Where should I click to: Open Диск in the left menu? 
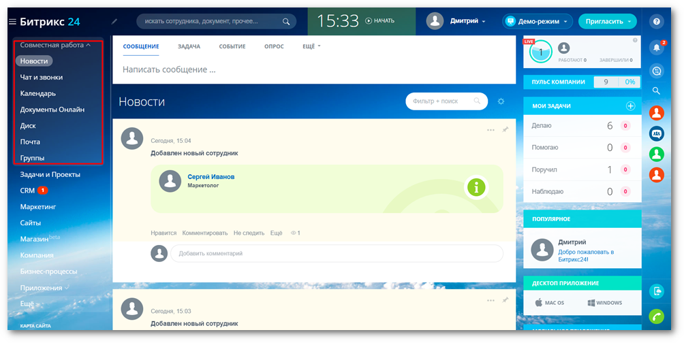28,125
